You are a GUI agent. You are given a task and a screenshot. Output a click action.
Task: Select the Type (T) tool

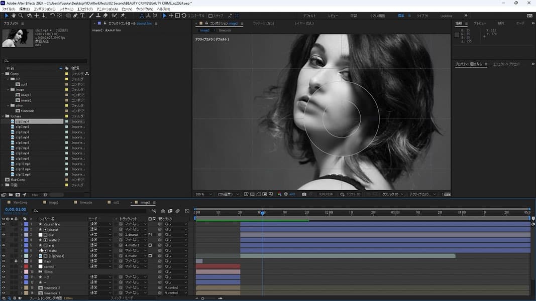click(x=82, y=16)
